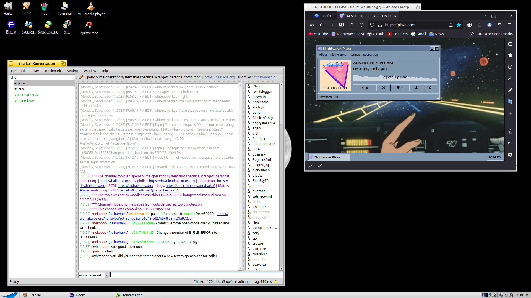Open the gear settings button in Nightwave player
Viewport: 531px width, 298px height.
tap(430, 88)
